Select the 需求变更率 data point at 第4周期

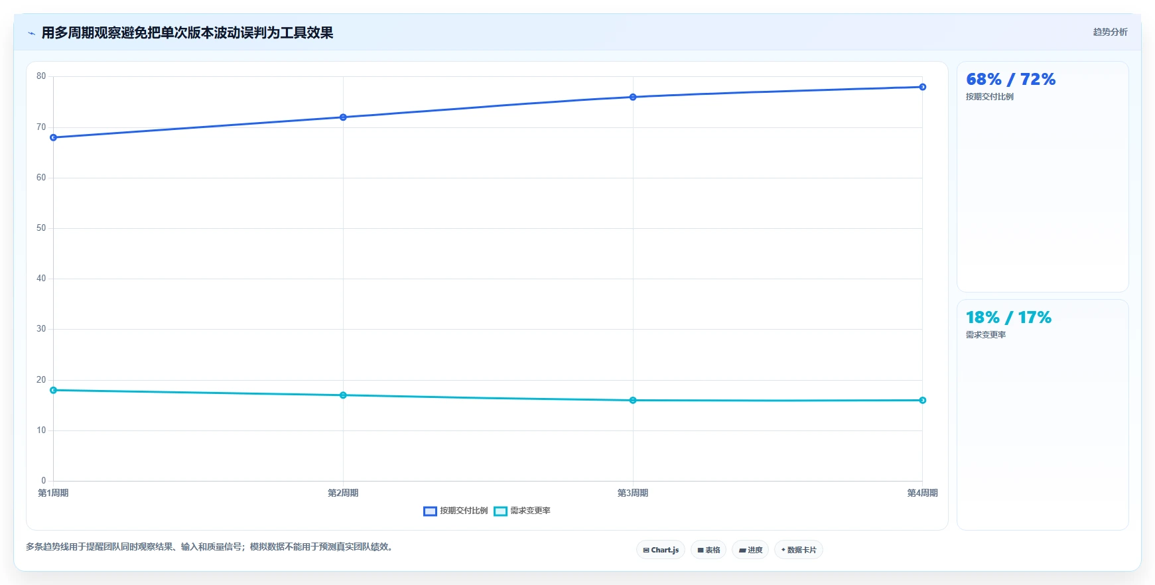(x=922, y=401)
